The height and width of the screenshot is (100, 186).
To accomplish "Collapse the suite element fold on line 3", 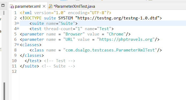I will 18,23.
